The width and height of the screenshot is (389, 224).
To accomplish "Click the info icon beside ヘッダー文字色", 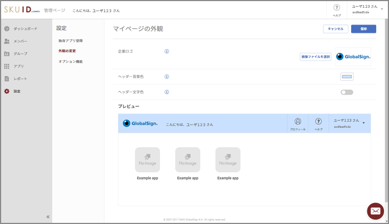I will (167, 92).
